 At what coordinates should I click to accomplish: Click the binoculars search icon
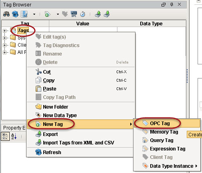click(x=6, y=14)
